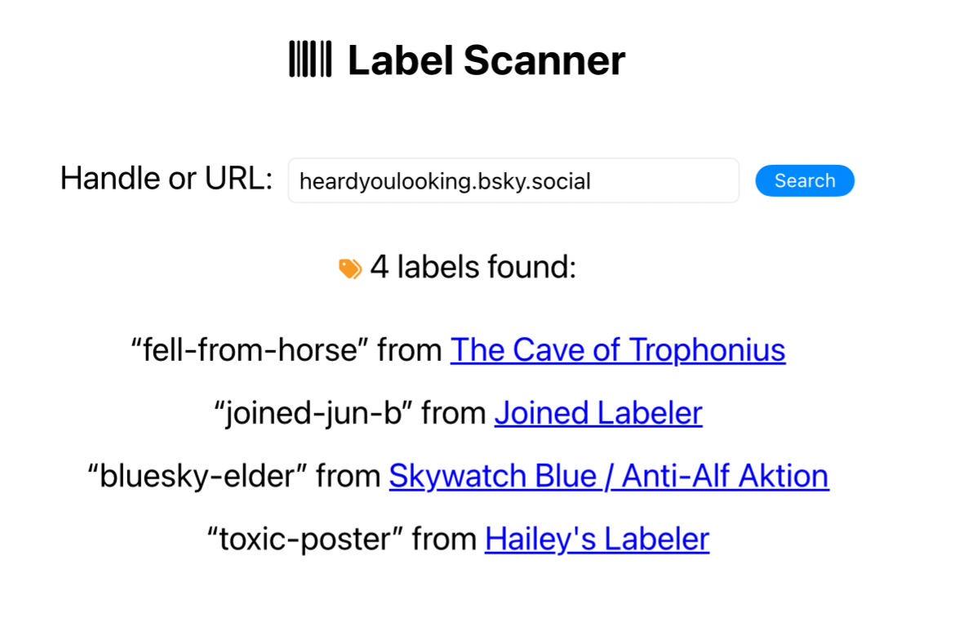Click "from" before Joined Labeler
This screenshot has height=636, width=955.
coord(454,413)
